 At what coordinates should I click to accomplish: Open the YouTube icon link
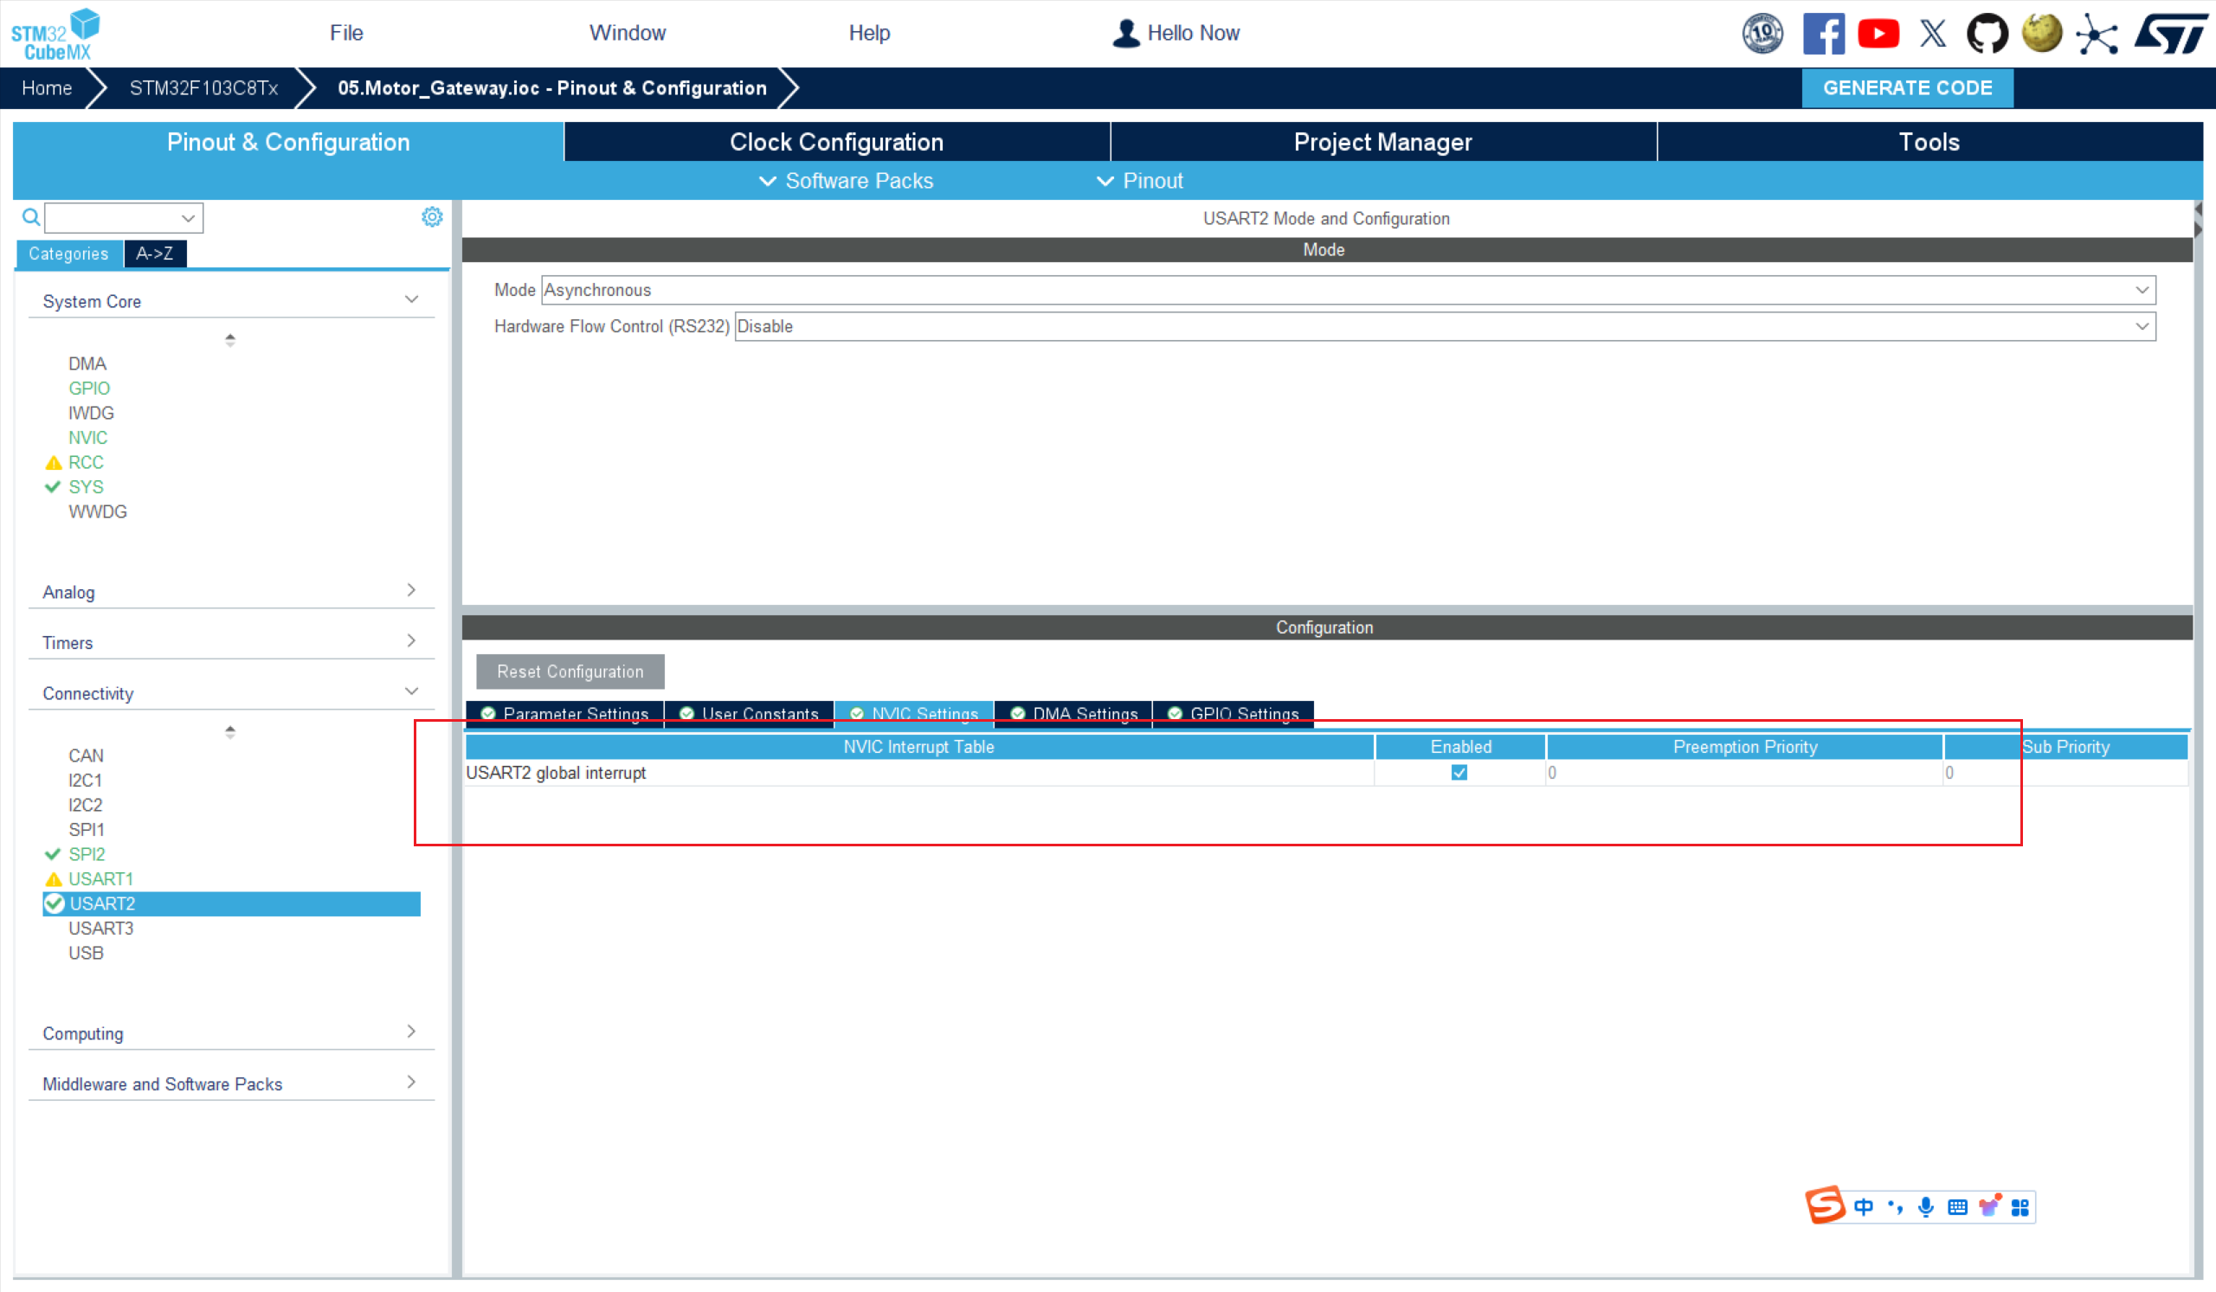1878,35
